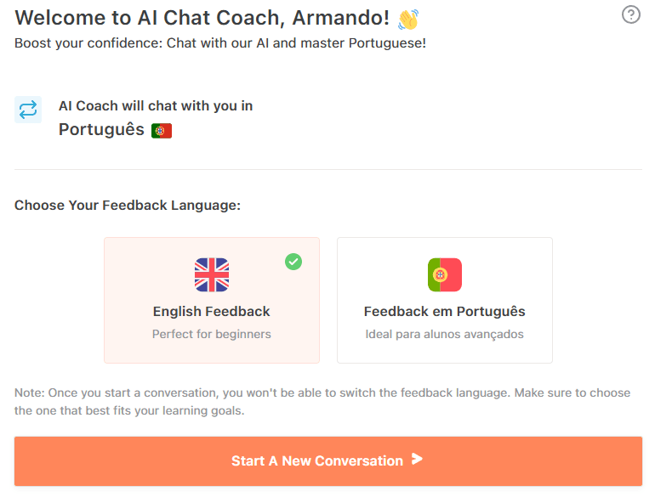The image size is (655, 497).
Task: Click the arrow icon on the Start button
Action: point(417,460)
